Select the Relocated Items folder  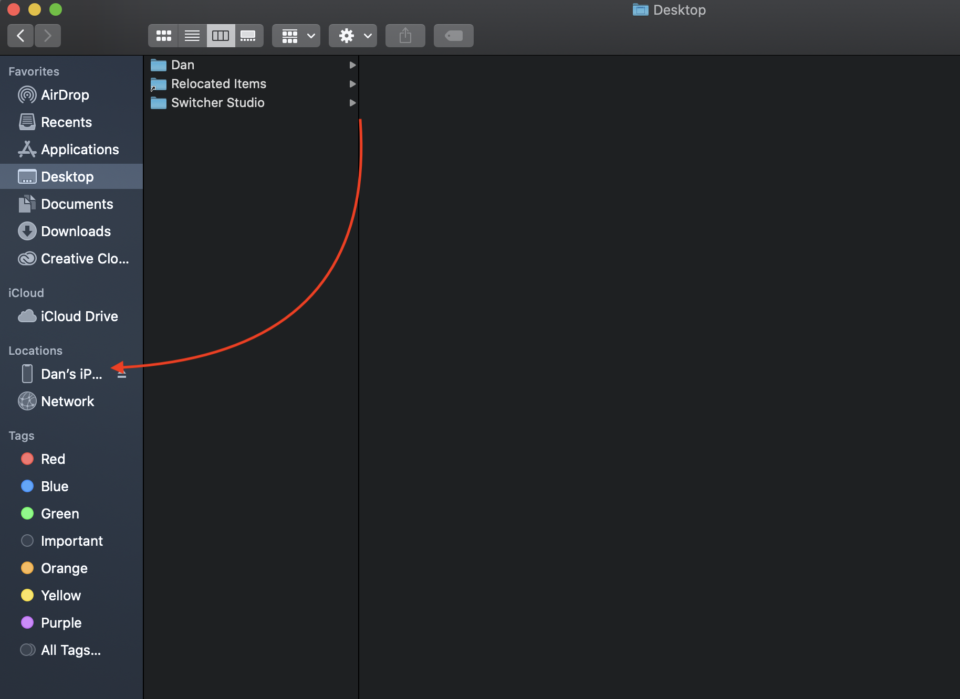[251, 84]
